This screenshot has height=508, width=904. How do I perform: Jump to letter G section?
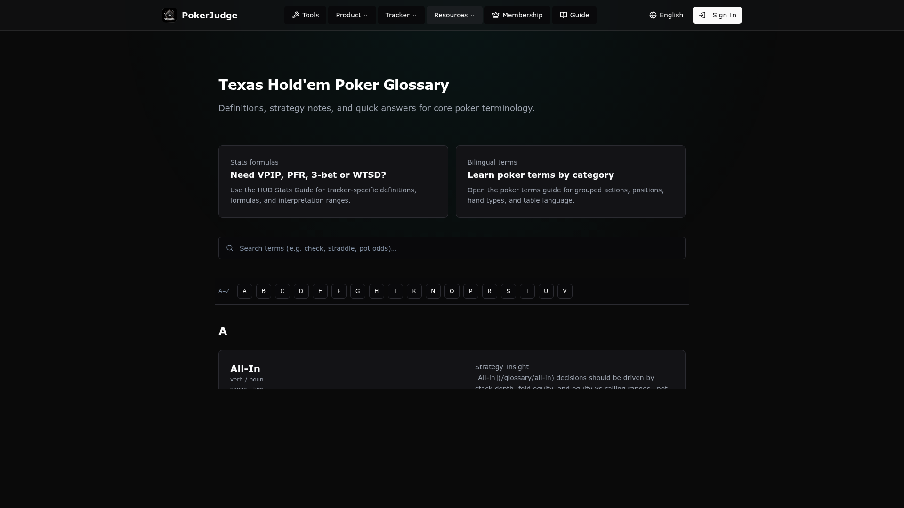click(358, 291)
